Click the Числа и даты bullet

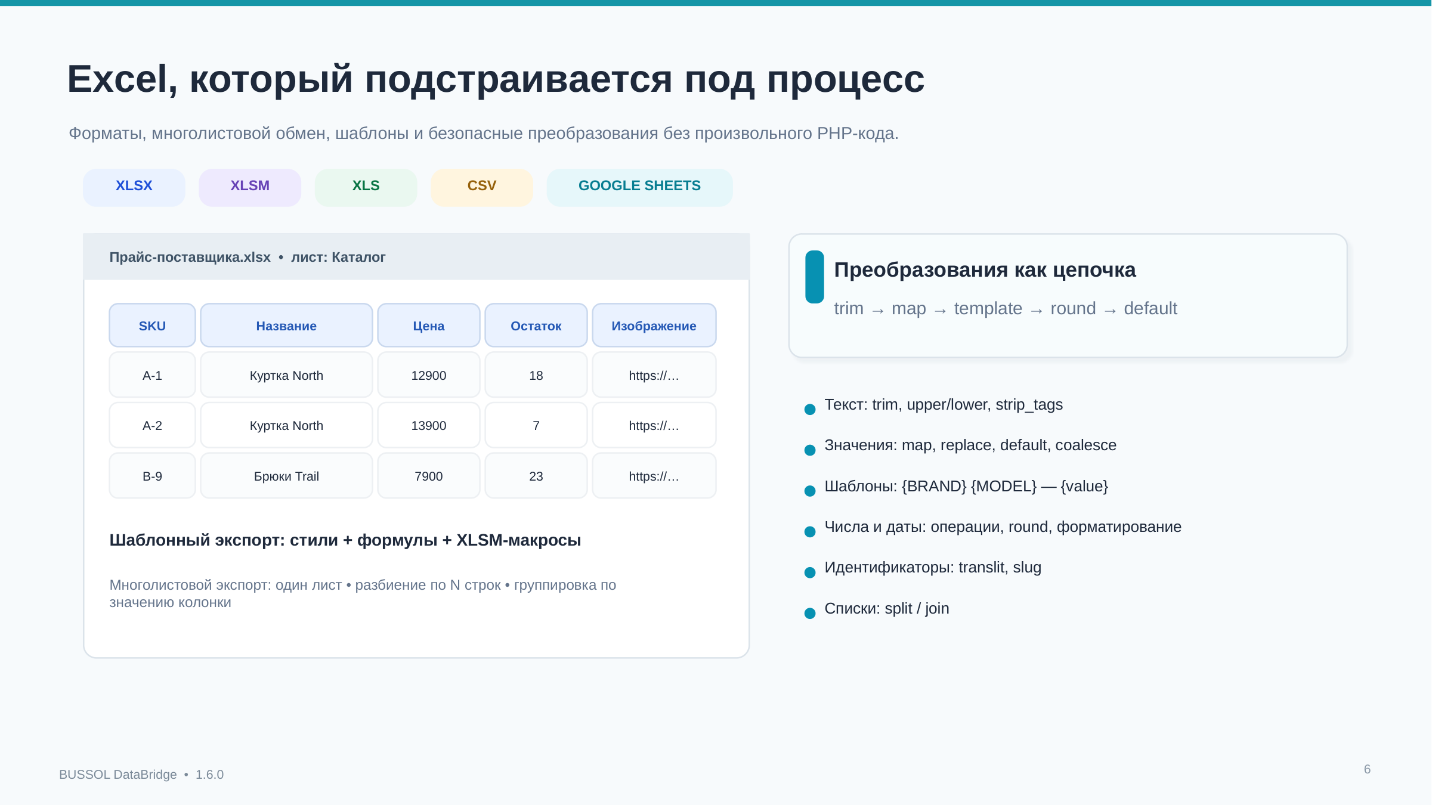1003,527
